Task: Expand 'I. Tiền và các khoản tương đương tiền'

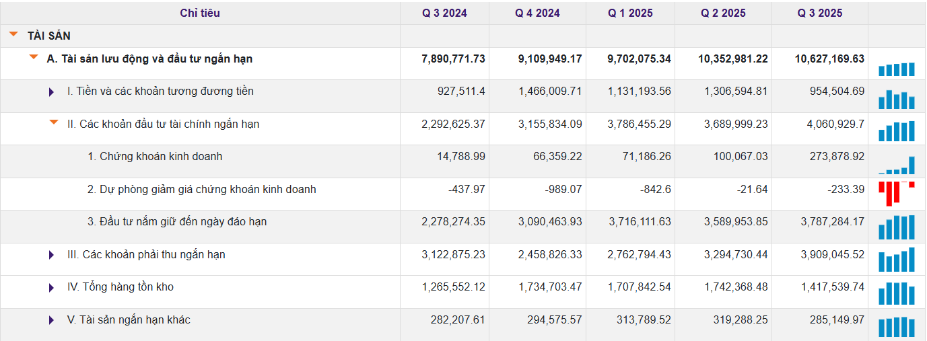Action: click(52, 91)
